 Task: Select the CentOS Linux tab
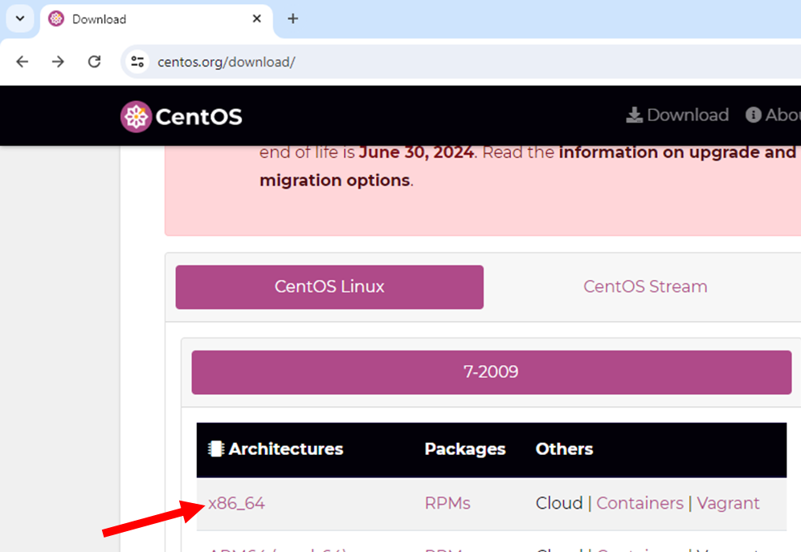[329, 286]
